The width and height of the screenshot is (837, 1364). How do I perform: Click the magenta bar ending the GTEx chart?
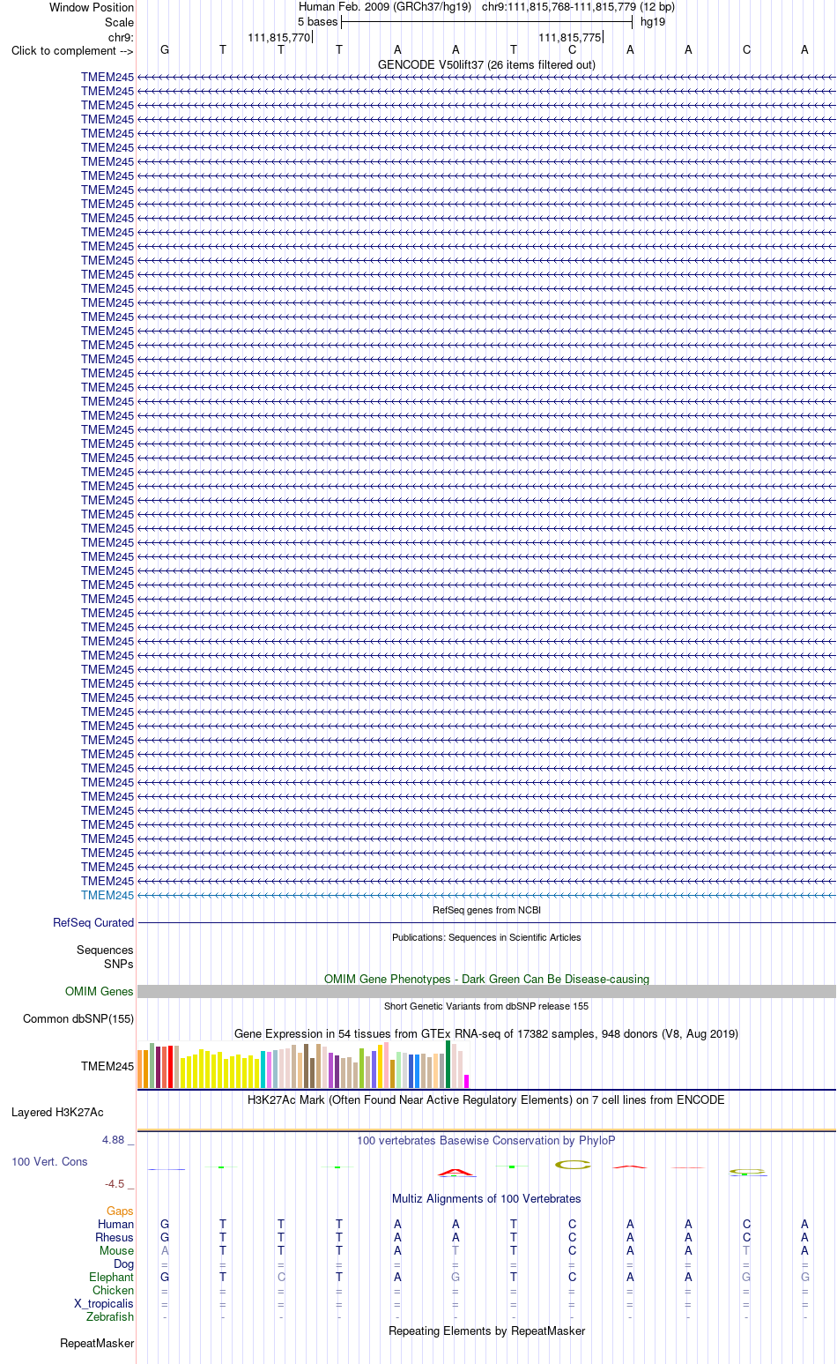point(467,1081)
